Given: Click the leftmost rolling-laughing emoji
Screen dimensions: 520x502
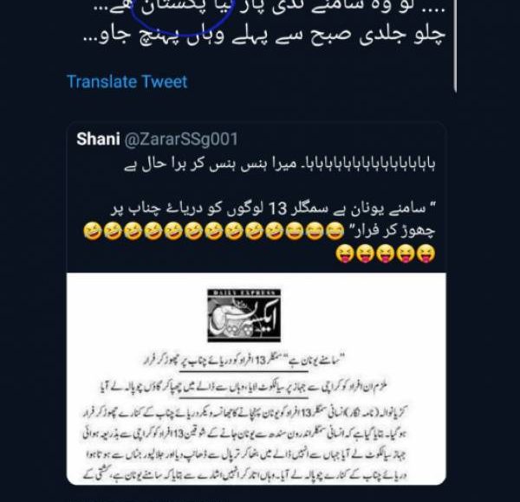Looking at the screenshot, I should [92, 231].
